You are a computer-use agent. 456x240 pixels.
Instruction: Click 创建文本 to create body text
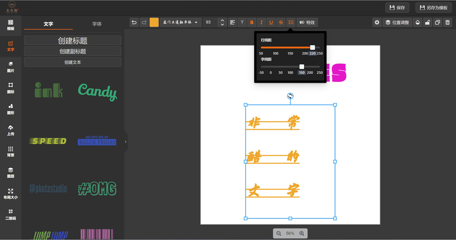pos(73,62)
